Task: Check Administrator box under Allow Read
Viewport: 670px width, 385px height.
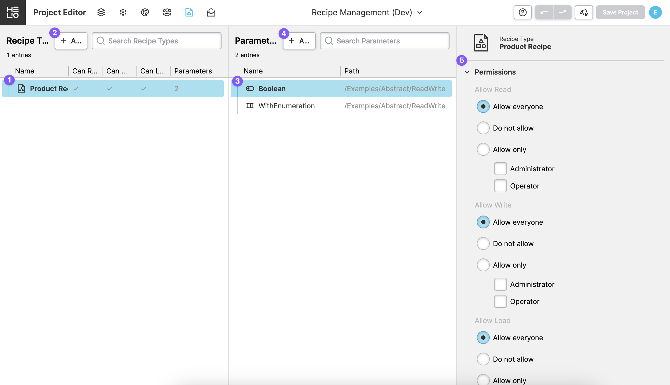Action: point(500,169)
